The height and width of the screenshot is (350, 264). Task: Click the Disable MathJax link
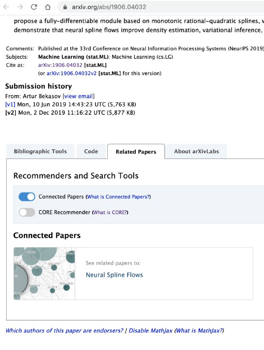coord(150,331)
